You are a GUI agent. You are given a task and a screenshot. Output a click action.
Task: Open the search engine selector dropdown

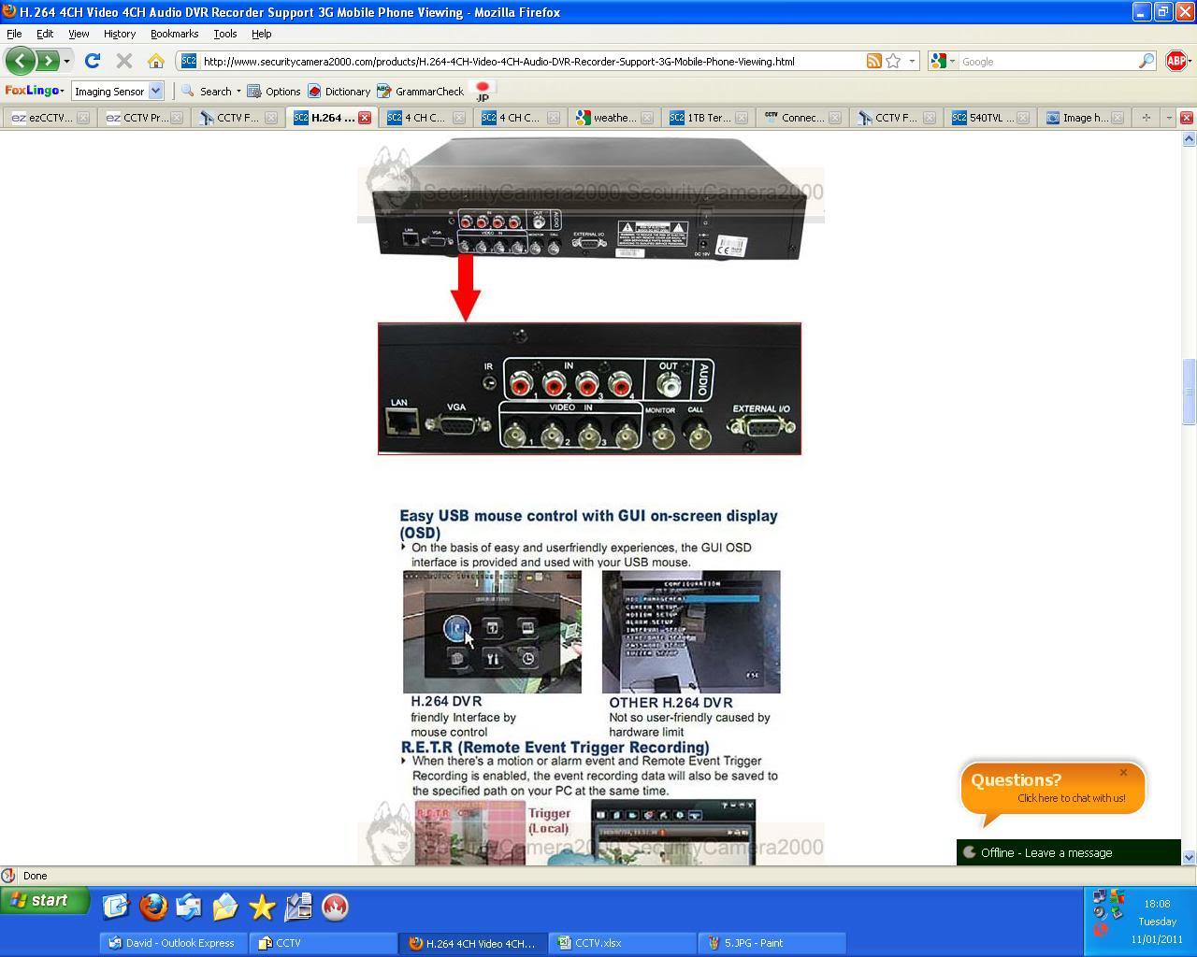tap(944, 61)
